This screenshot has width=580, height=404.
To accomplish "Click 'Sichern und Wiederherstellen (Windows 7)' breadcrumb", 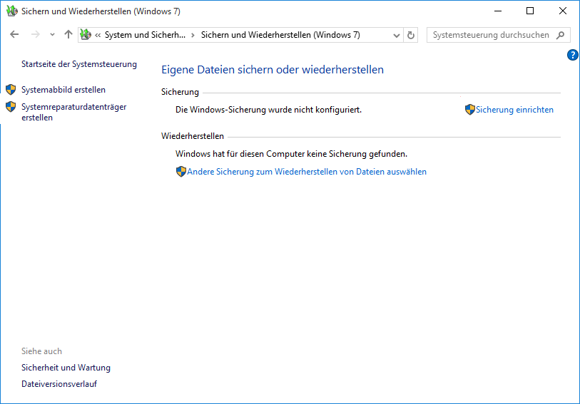I will pos(280,35).
